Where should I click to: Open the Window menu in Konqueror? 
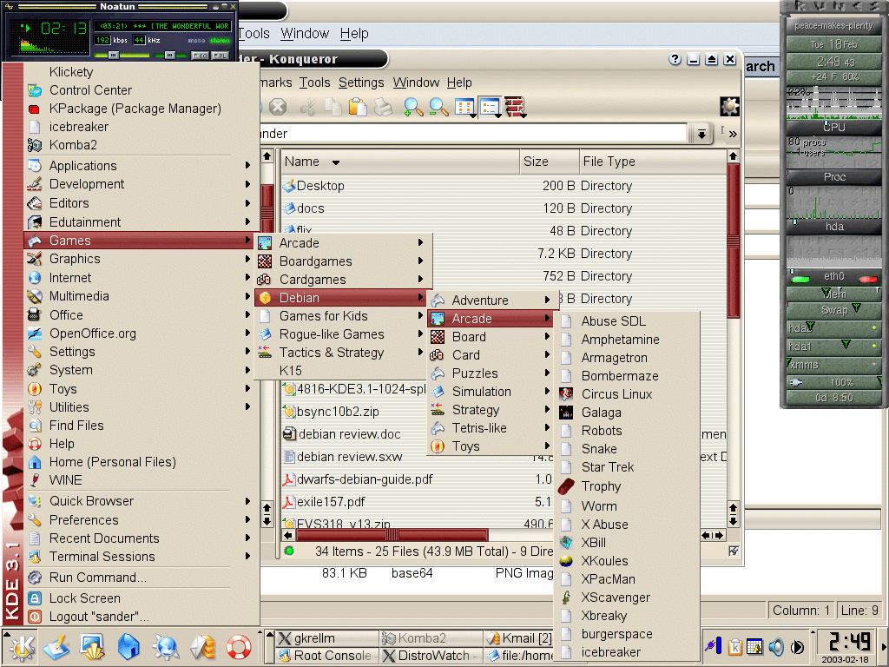coord(416,83)
